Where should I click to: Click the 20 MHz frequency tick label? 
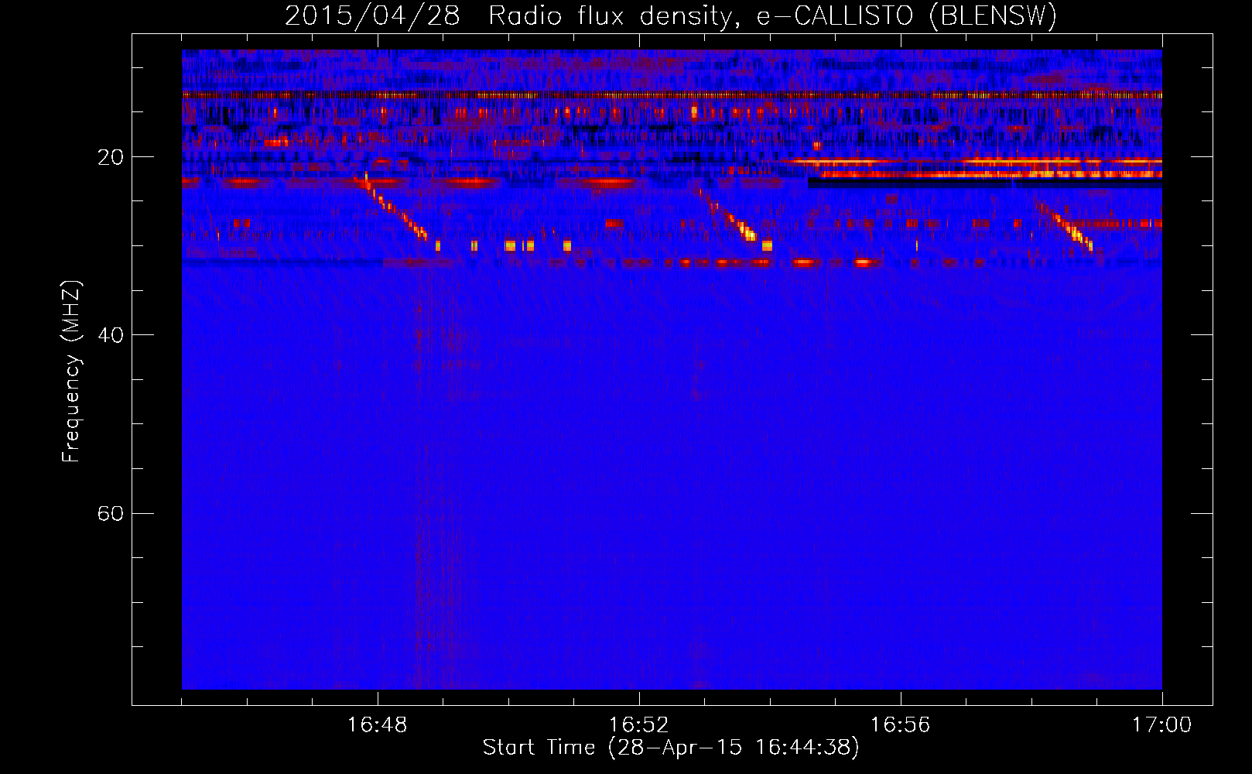point(110,157)
